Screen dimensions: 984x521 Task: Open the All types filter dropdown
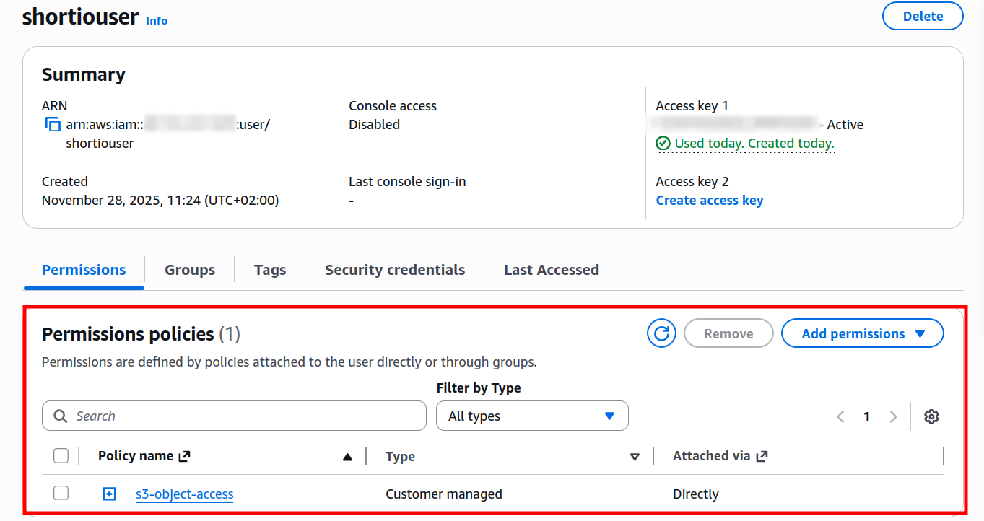532,416
